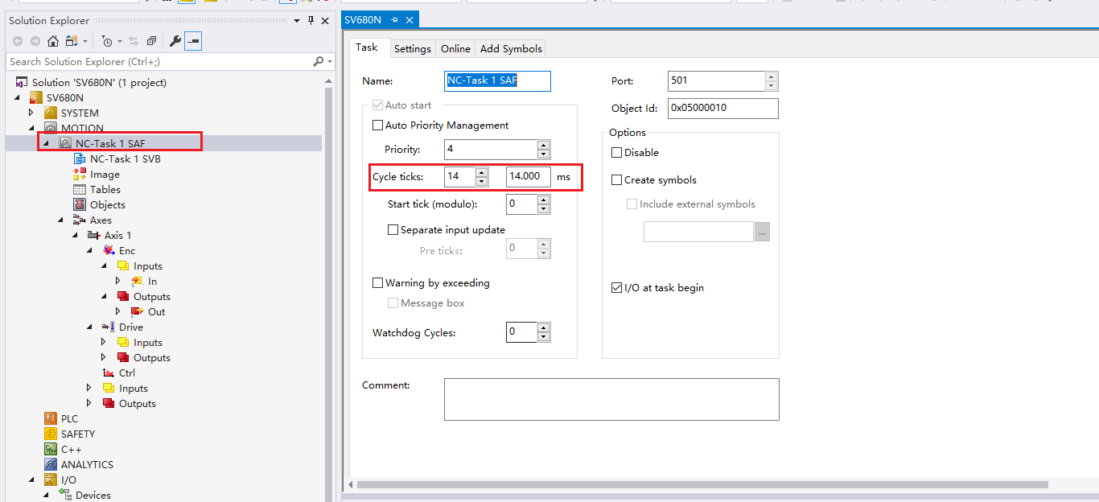Click the Pending Changes Filter clock icon
The height and width of the screenshot is (502, 1099).
click(x=108, y=41)
